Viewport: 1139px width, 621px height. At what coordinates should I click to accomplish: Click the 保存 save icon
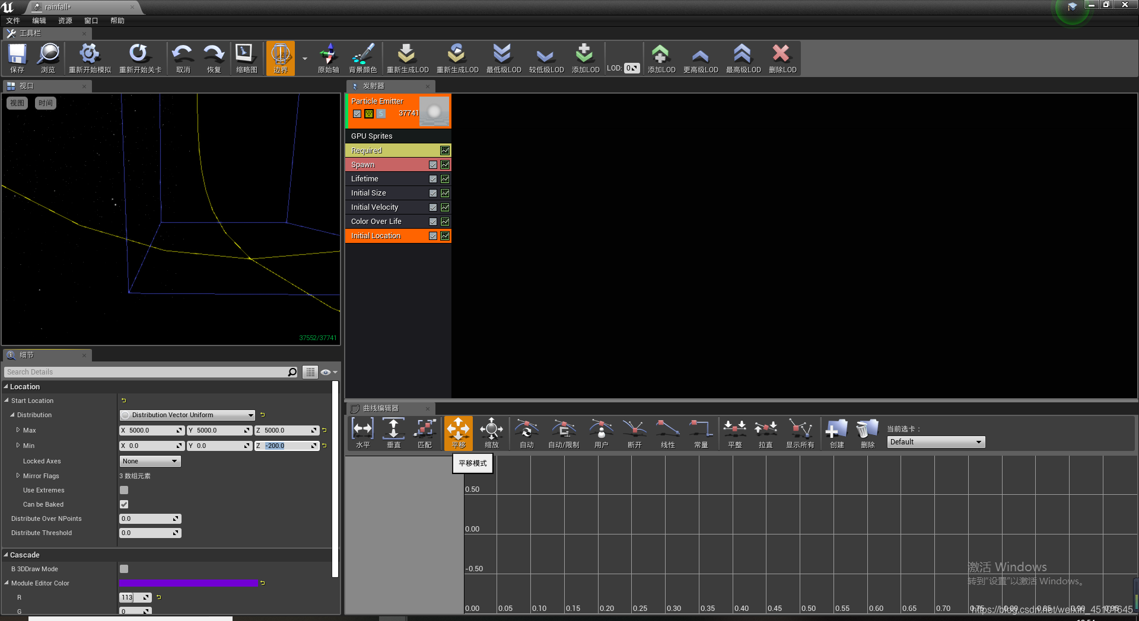coord(17,57)
